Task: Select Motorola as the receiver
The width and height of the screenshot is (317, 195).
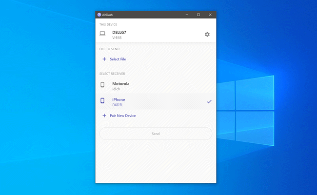Action: [x=156, y=86]
